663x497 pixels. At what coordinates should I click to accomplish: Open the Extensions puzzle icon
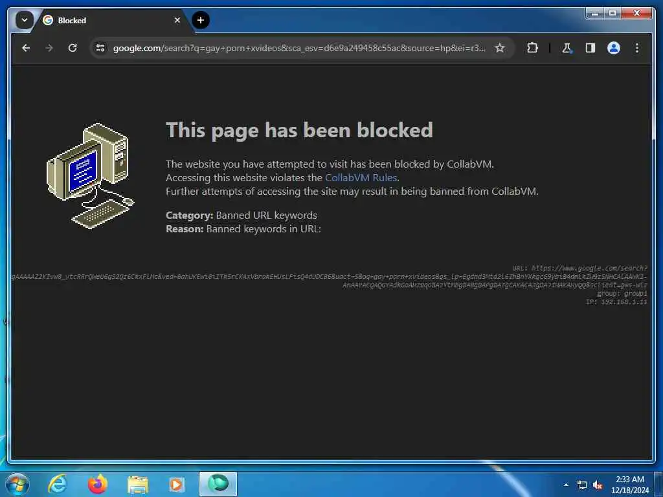[532, 48]
